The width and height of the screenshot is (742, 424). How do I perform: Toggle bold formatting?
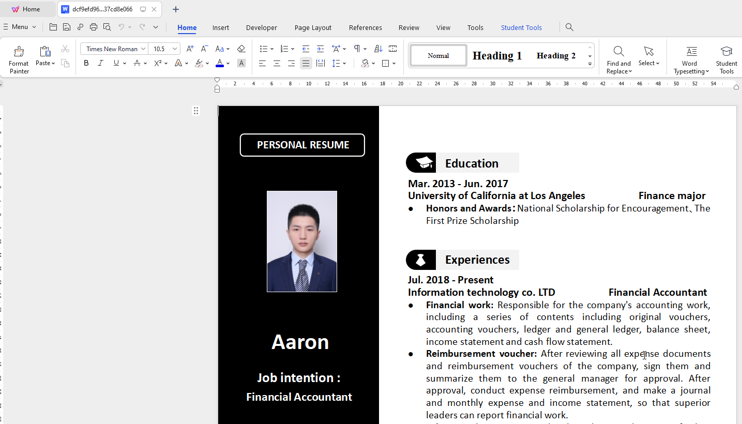click(x=86, y=63)
